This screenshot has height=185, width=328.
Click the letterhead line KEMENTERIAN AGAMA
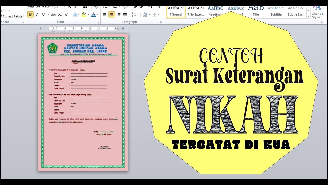[x=85, y=45]
